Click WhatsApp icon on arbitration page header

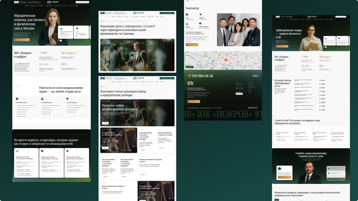pos(277,17)
